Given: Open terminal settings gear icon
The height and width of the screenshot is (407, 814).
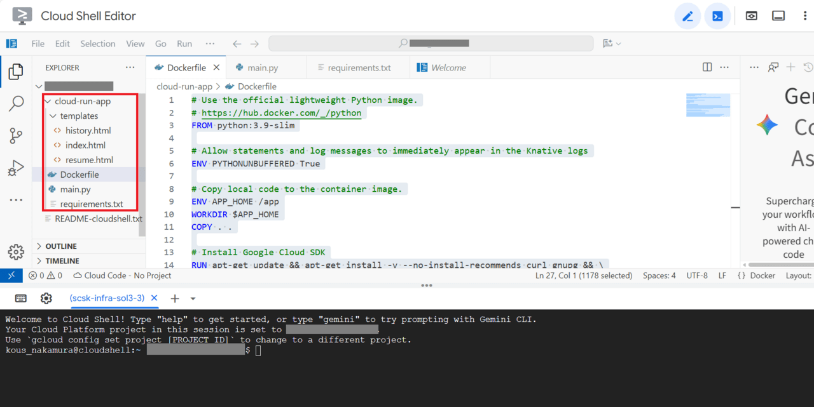Looking at the screenshot, I should pos(46,298).
